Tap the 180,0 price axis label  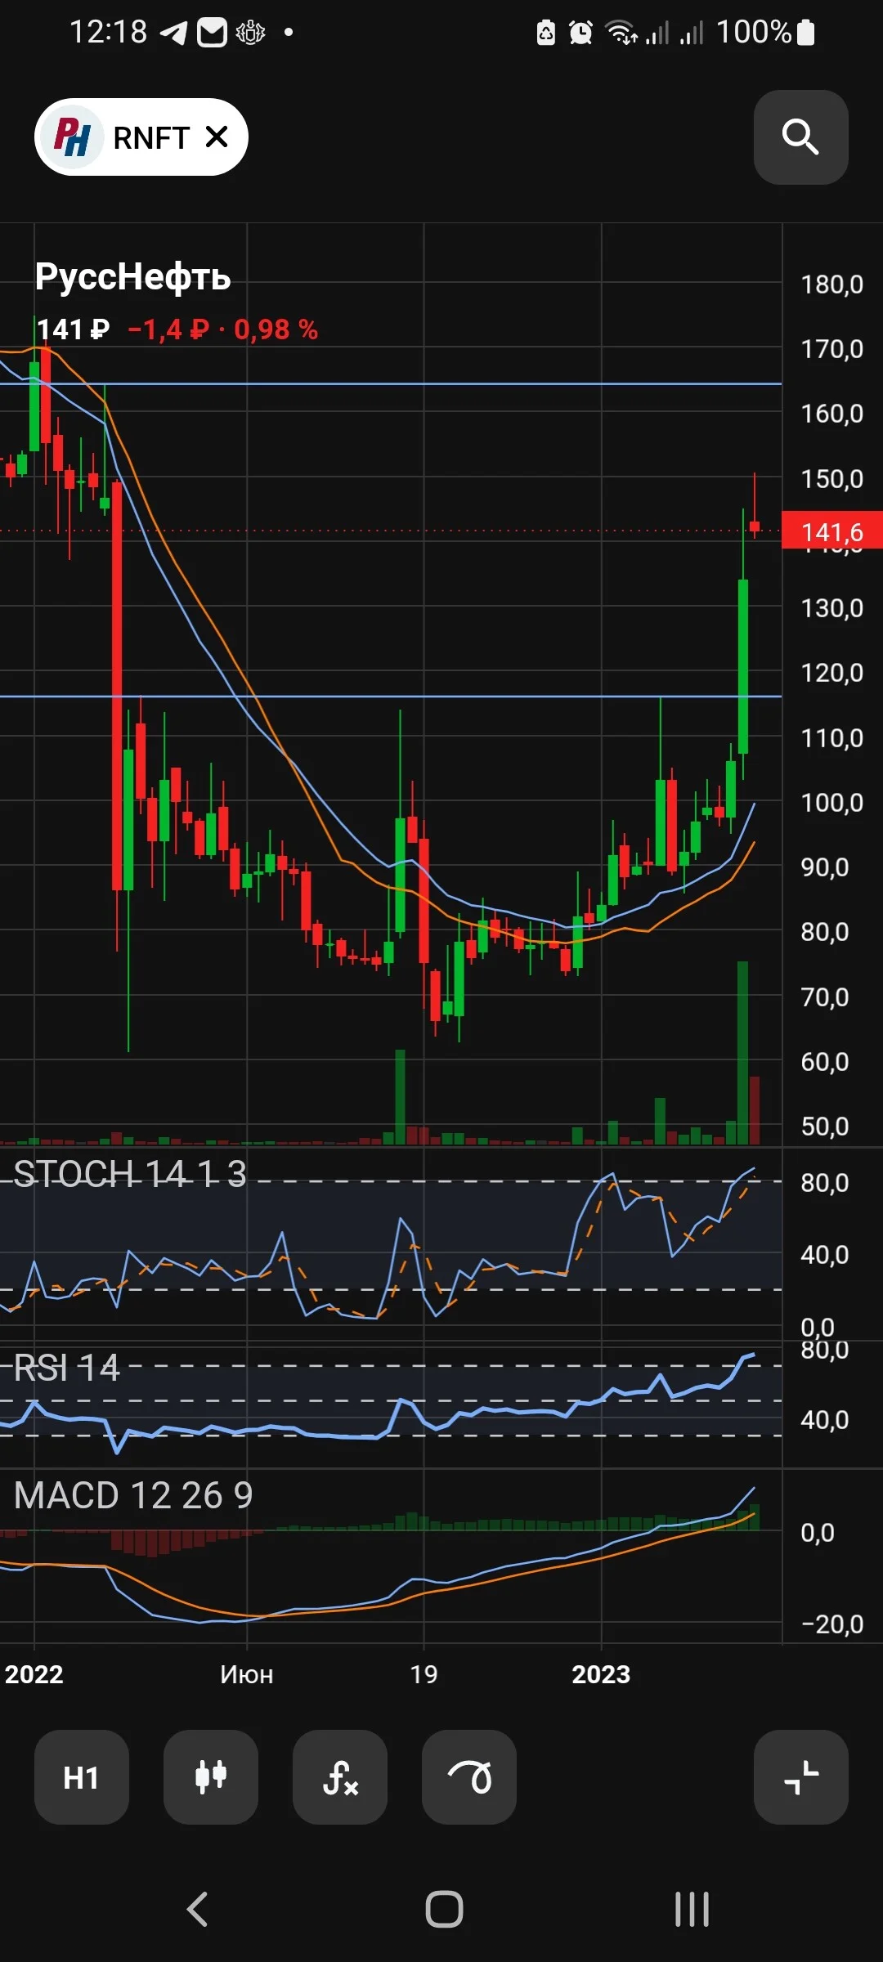[832, 284]
